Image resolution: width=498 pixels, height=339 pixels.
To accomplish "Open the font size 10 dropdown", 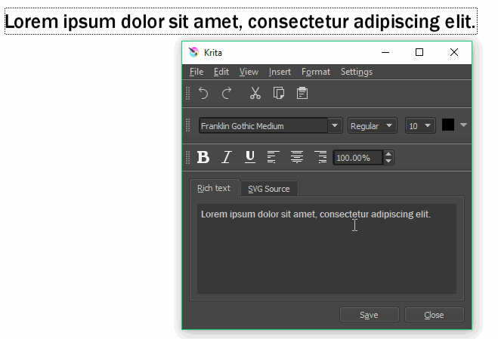I will pos(420,125).
